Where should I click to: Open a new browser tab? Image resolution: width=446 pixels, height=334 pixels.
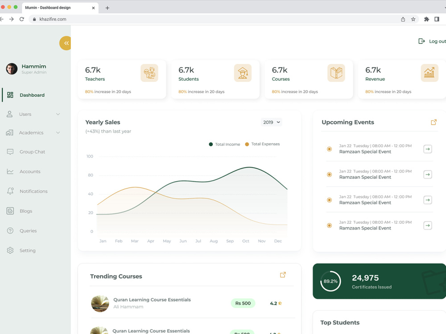pyautogui.click(x=107, y=8)
